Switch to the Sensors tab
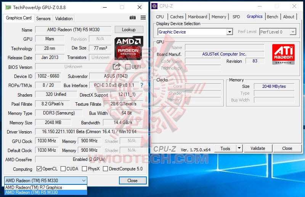 click(43, 19)
